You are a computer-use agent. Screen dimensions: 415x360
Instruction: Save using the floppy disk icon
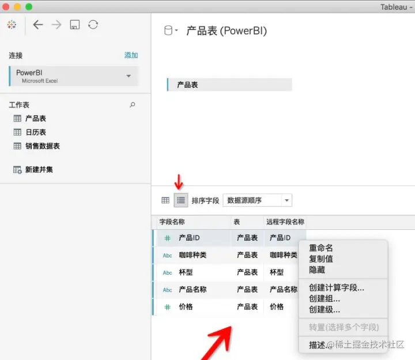pyautogui.click(x=75, y=25)
